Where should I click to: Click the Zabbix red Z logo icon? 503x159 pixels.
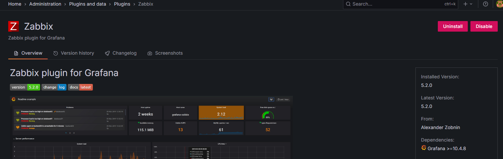pos(13,26)
